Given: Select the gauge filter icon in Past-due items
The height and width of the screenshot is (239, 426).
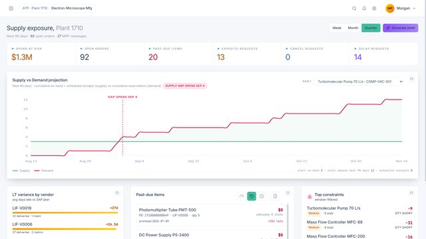Looking at the screenshot, I should (242, 197).
